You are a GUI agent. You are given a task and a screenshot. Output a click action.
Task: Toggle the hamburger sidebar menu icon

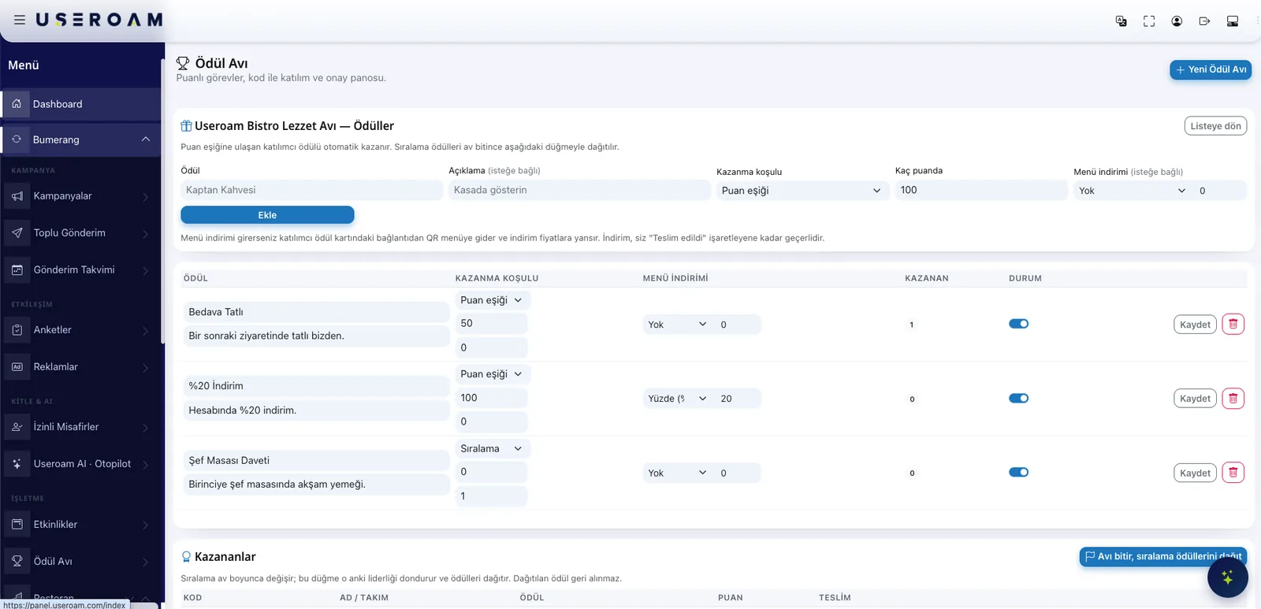click(20, 20)
